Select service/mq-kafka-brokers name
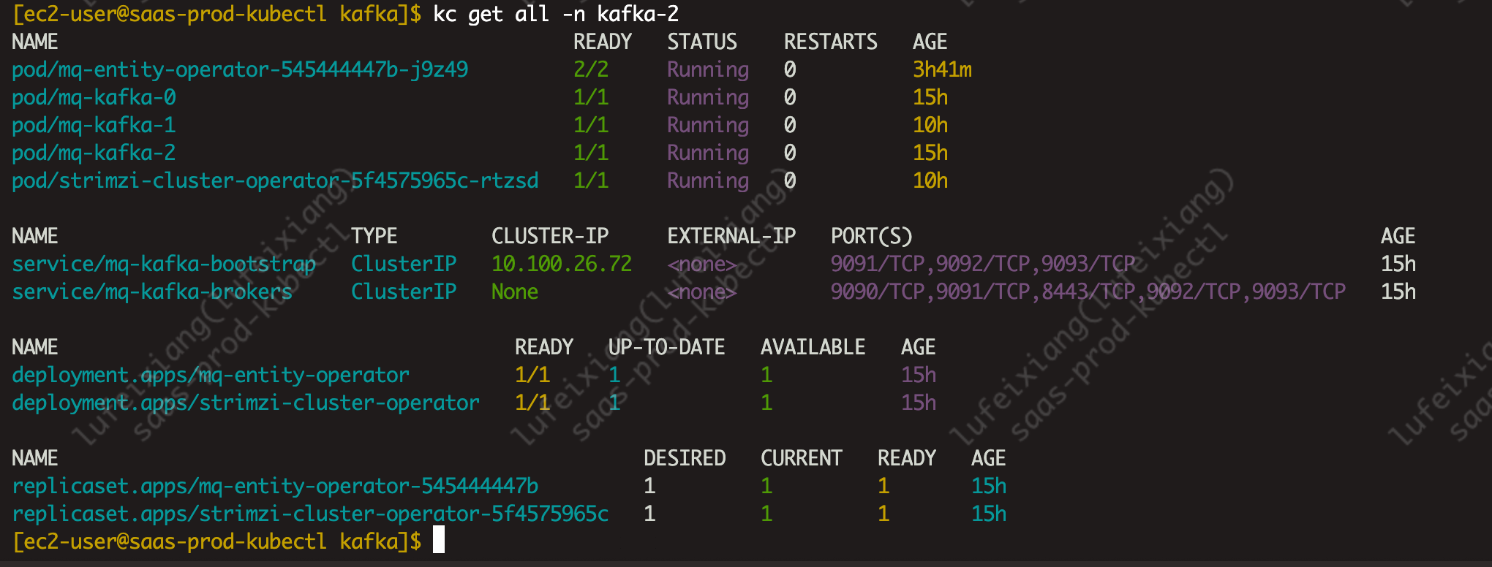 pos(152,292)
